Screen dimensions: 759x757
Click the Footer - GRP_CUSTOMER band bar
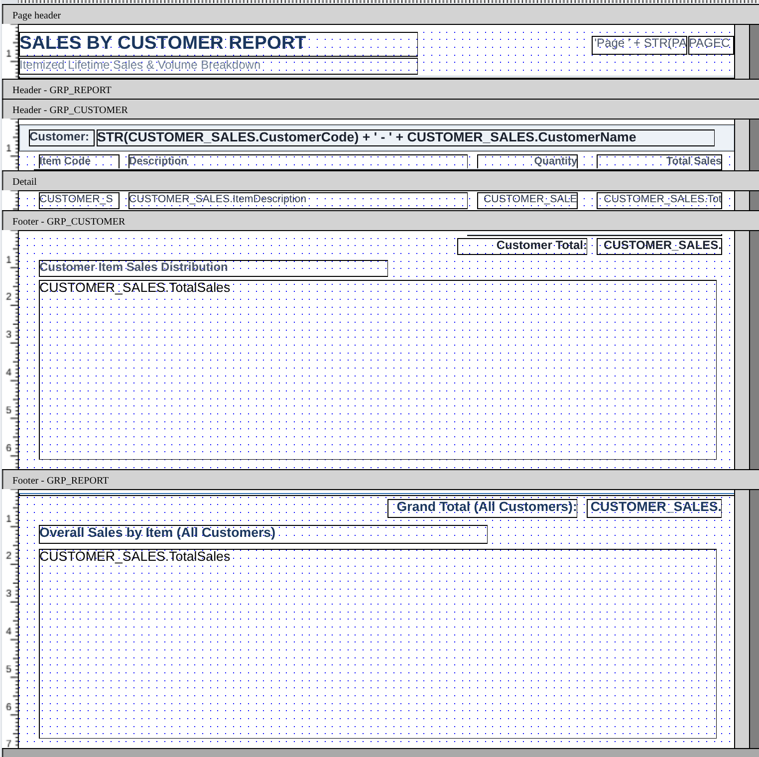(380, 221)
